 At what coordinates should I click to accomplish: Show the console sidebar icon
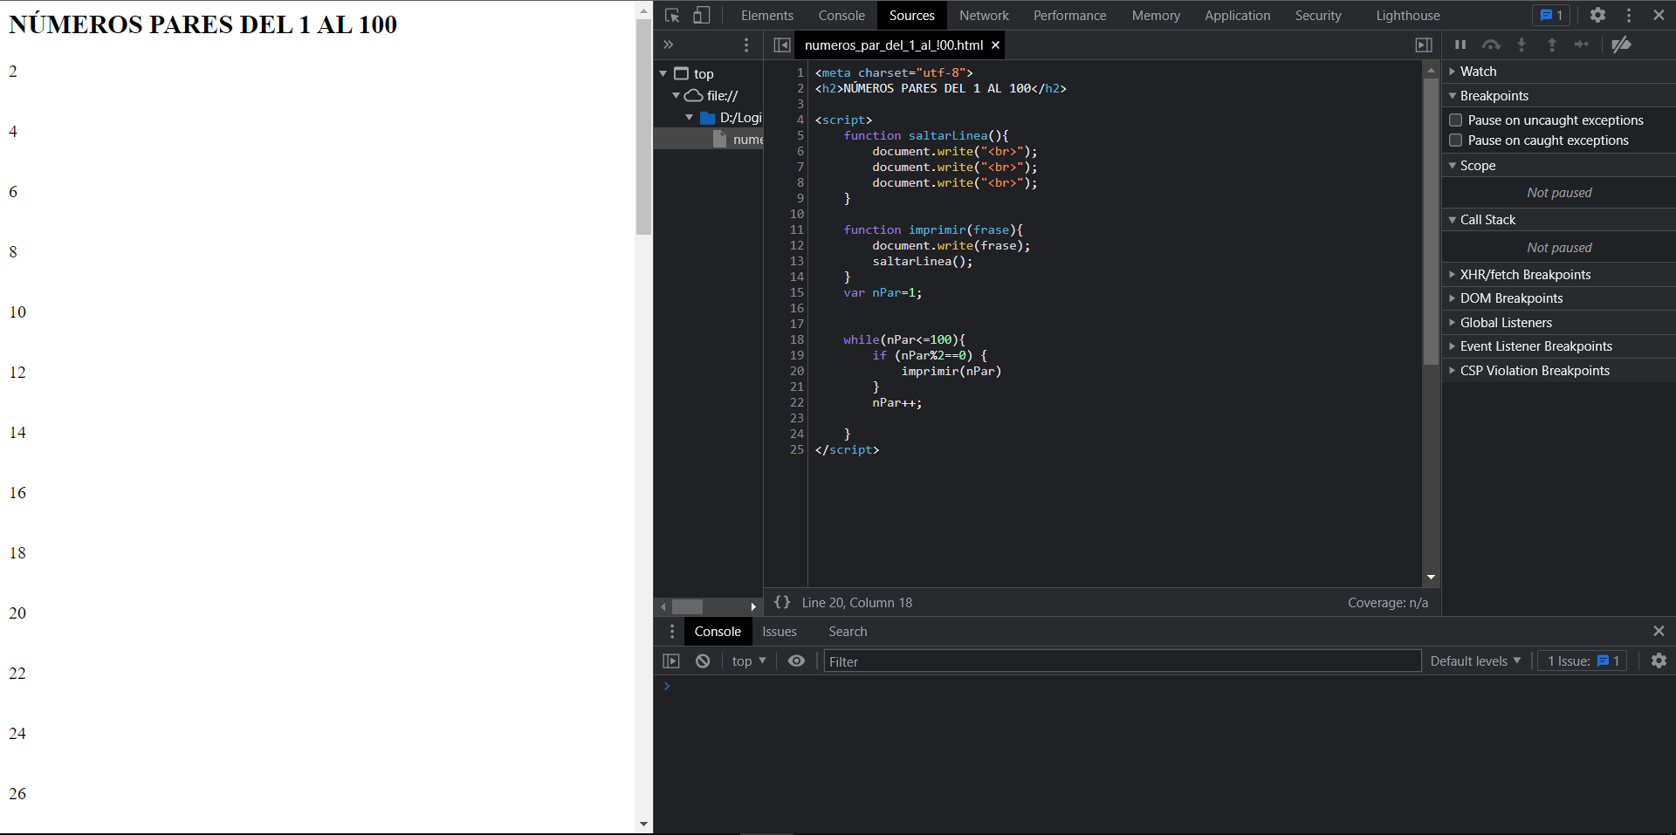671,660
